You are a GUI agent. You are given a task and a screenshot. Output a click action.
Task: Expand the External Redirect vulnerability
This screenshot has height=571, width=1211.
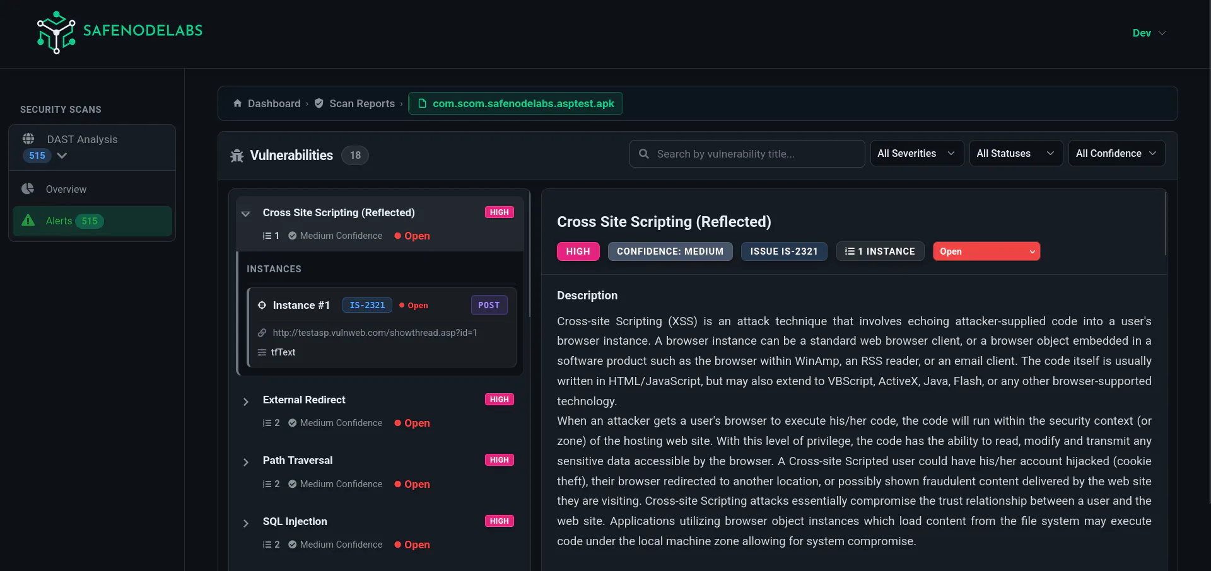click(x=246, y=401)
